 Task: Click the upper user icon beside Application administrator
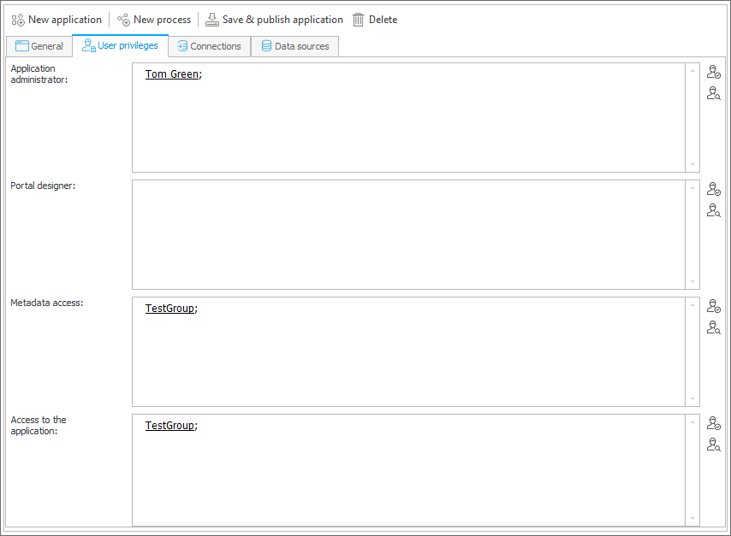(x=713, y=72)
